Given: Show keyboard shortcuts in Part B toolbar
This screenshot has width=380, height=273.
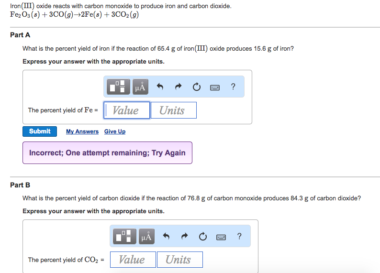Looking at the screenshot, I should [220, 237].
